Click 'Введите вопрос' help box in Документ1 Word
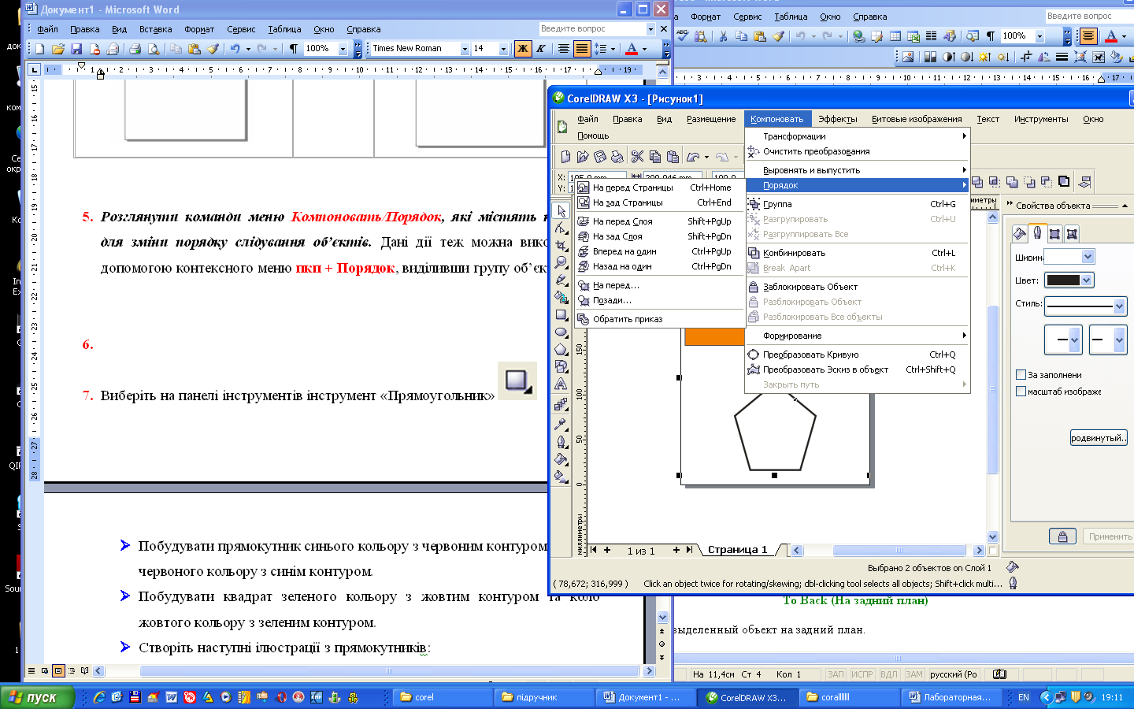The height and width of the screenshot is (709, 1134). point(597,28)
